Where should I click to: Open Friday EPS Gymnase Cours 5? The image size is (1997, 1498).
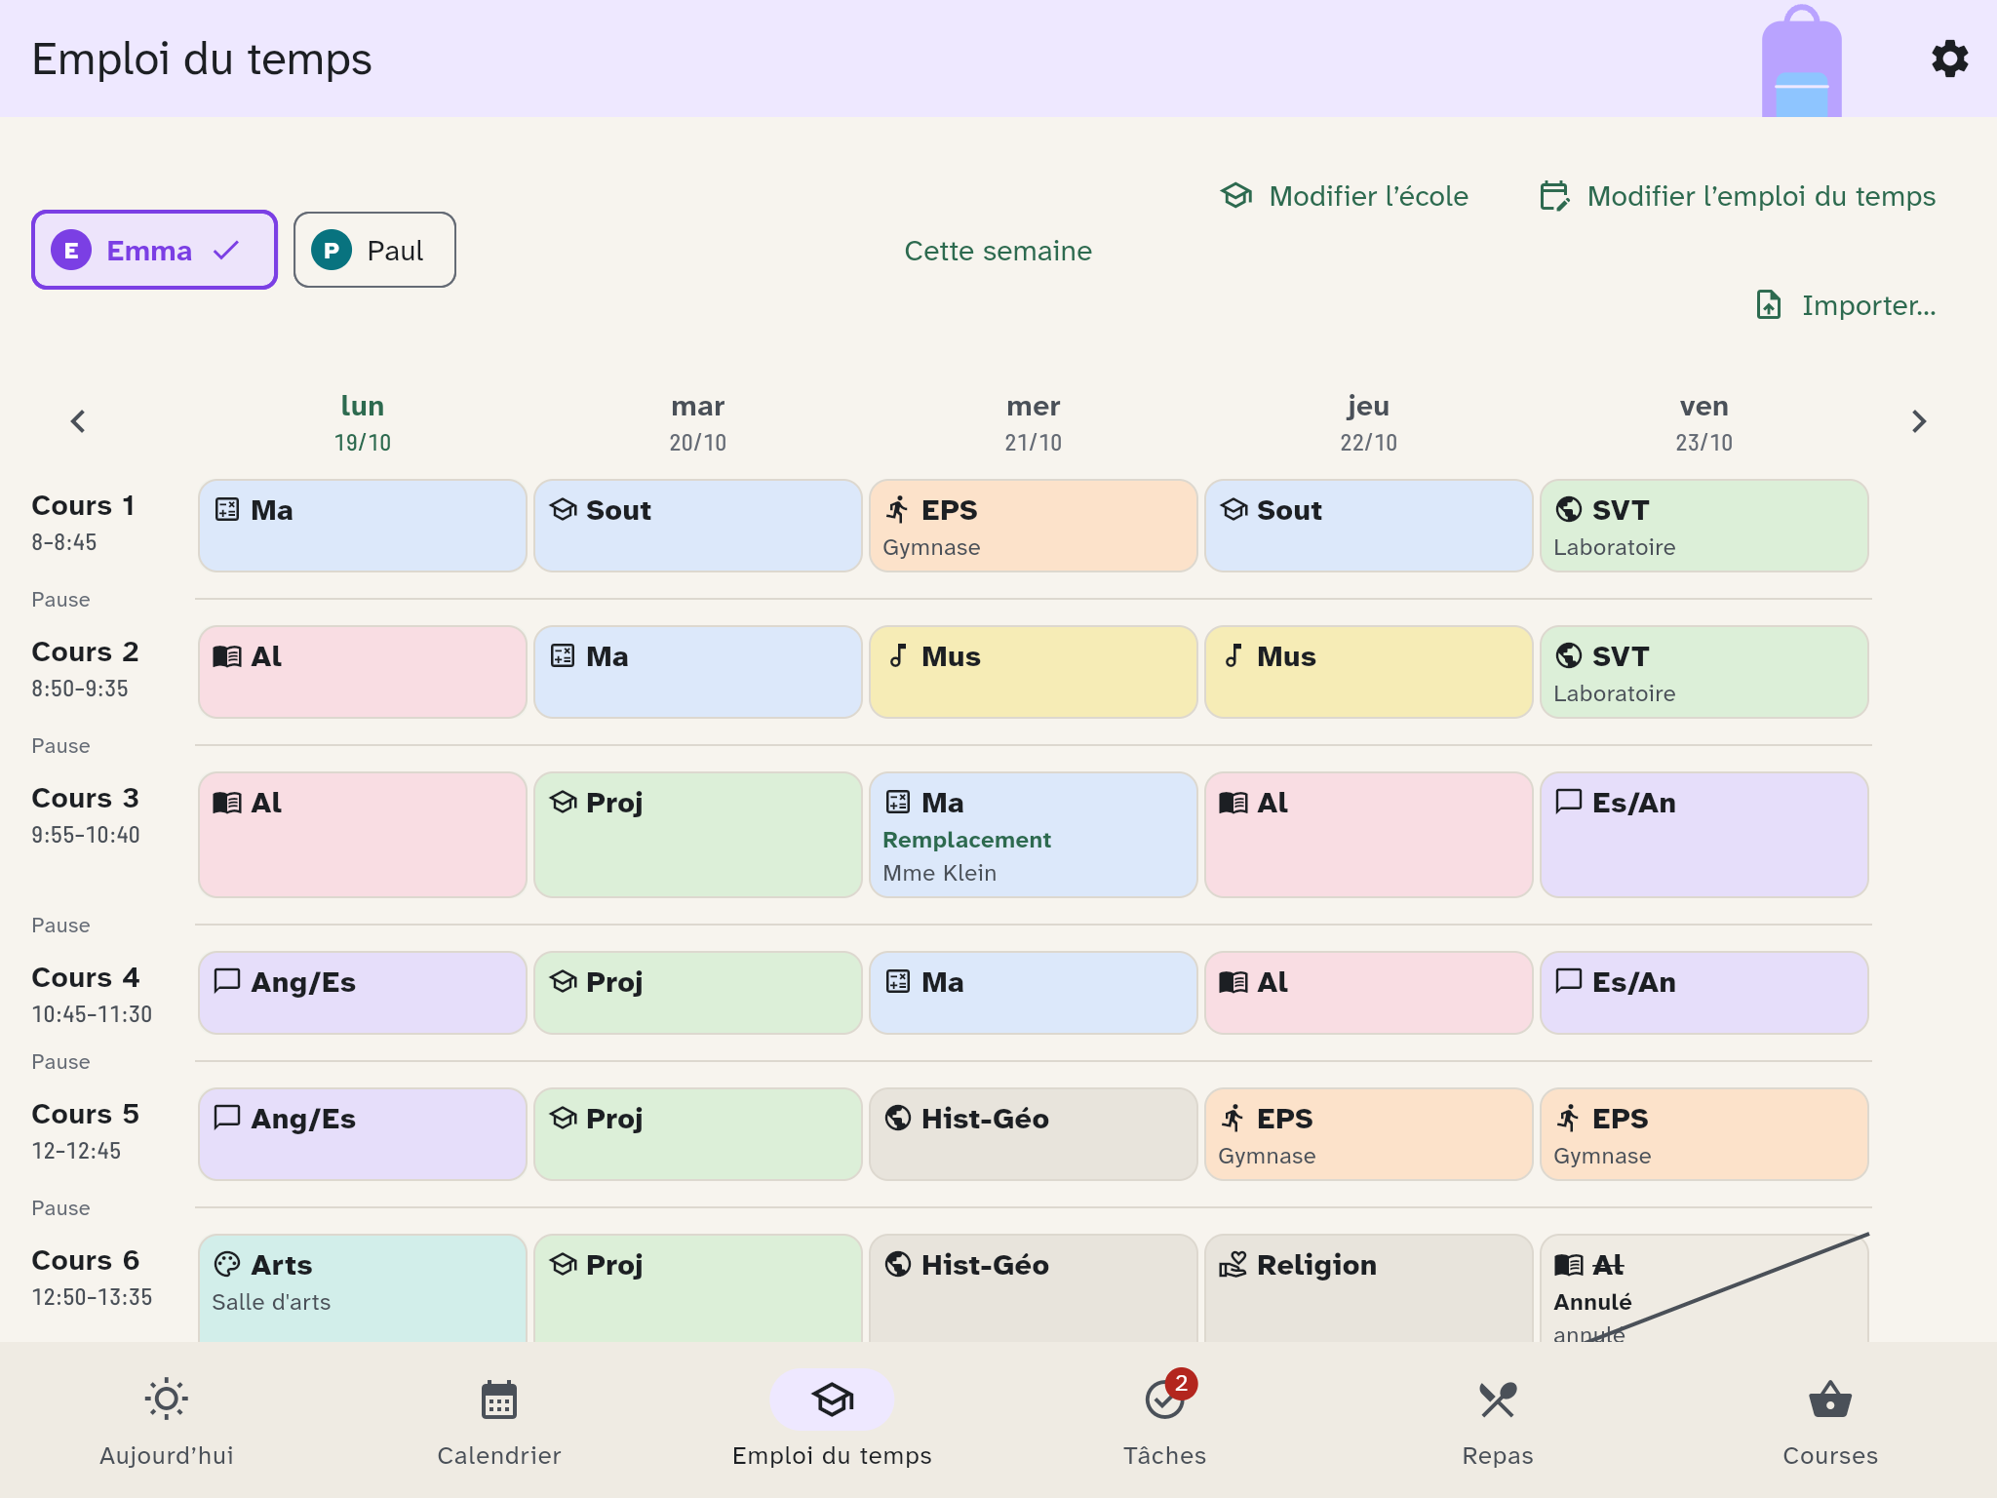[x=1704, y=1134]
